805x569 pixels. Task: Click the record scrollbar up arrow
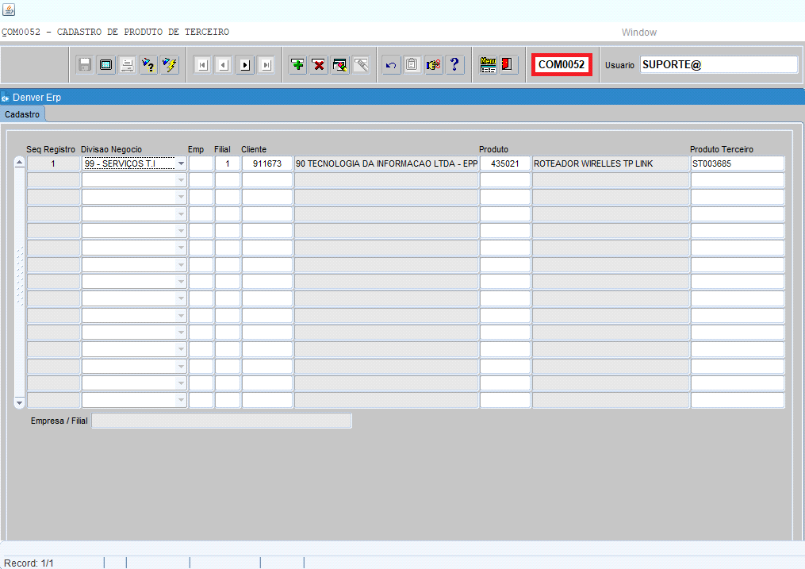pyautogui.click(x=20, y=162)
